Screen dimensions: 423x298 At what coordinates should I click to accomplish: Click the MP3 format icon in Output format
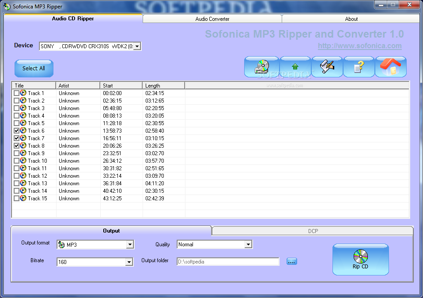click(x=61, y=245)
